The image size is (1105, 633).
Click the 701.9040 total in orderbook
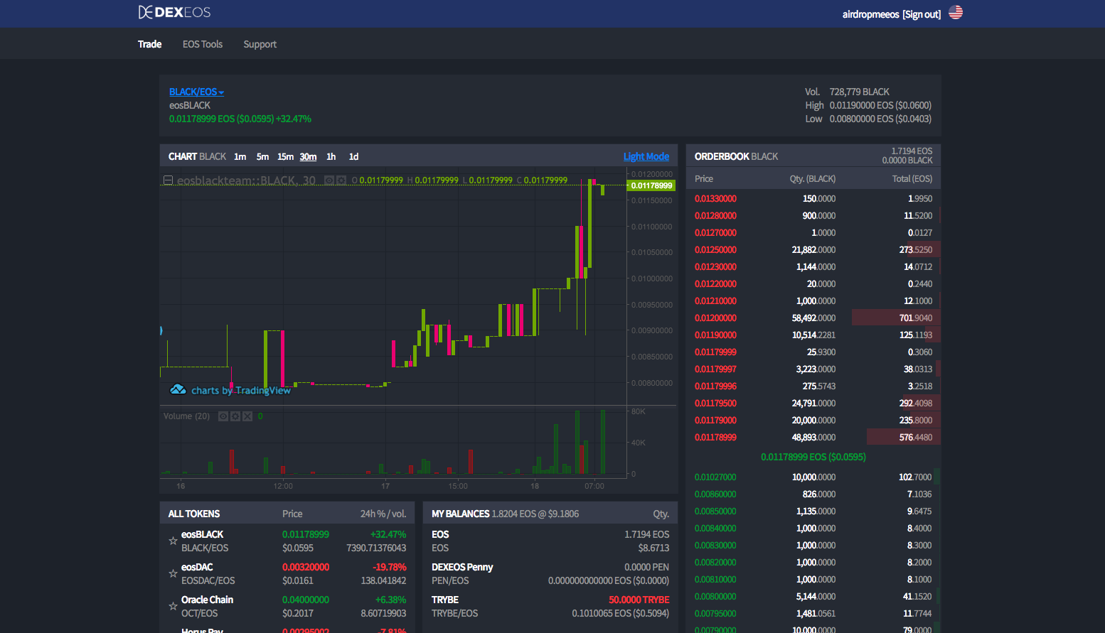916,318
